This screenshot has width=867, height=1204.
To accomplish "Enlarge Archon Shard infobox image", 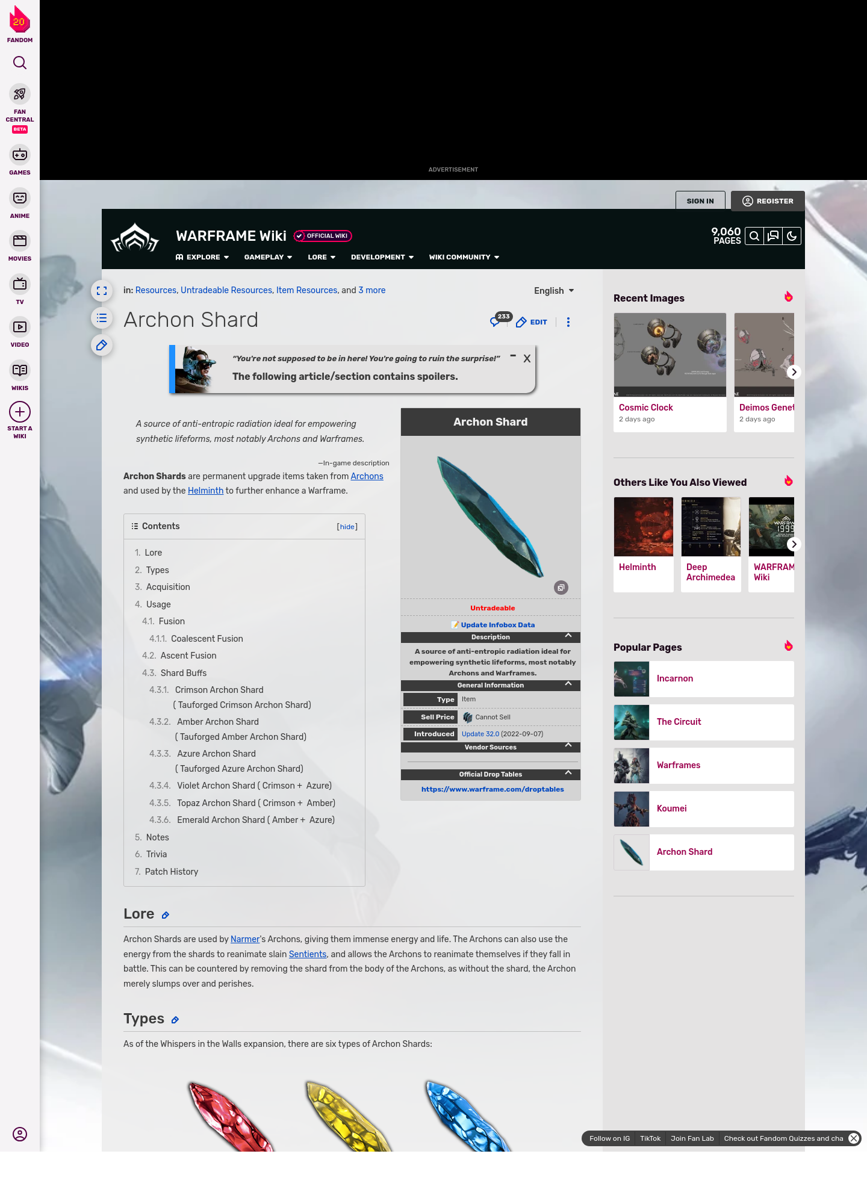I will [561, 588].
